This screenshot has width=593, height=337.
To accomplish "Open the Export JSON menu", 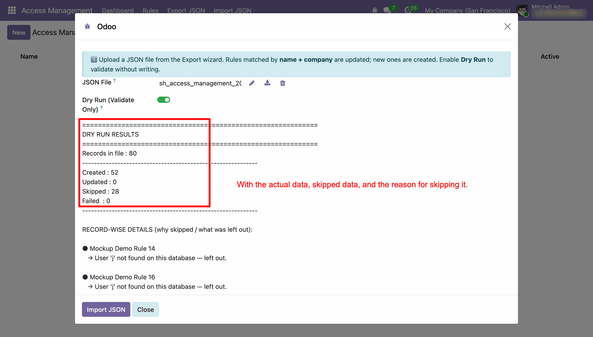I will pyautogui.click(x=186, y=11).
